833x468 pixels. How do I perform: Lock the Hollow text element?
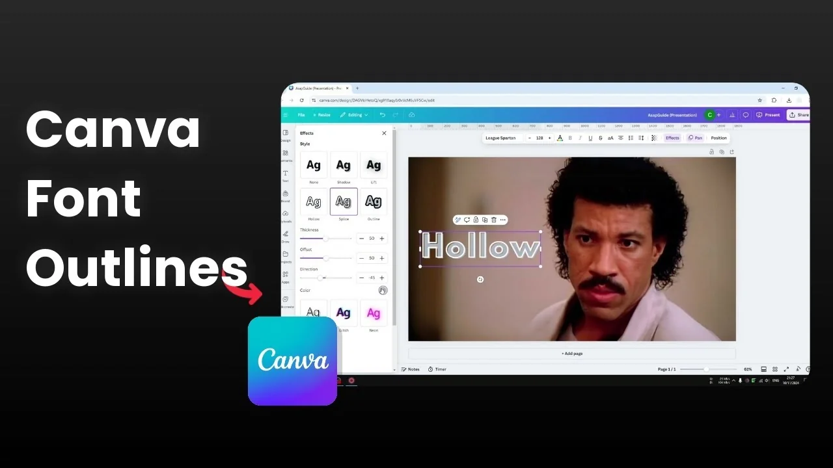[x=476, y=220]
